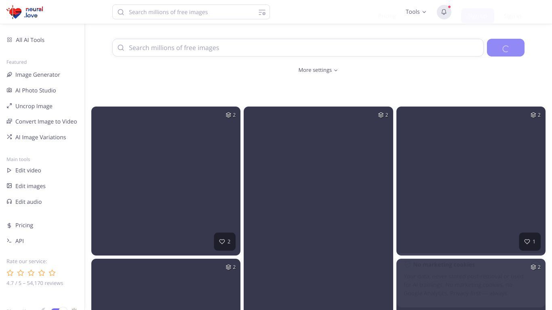The image size is (552, 310).
Task: Click the 'Featured' sidebar heading
Action: (x=17, y=62)
